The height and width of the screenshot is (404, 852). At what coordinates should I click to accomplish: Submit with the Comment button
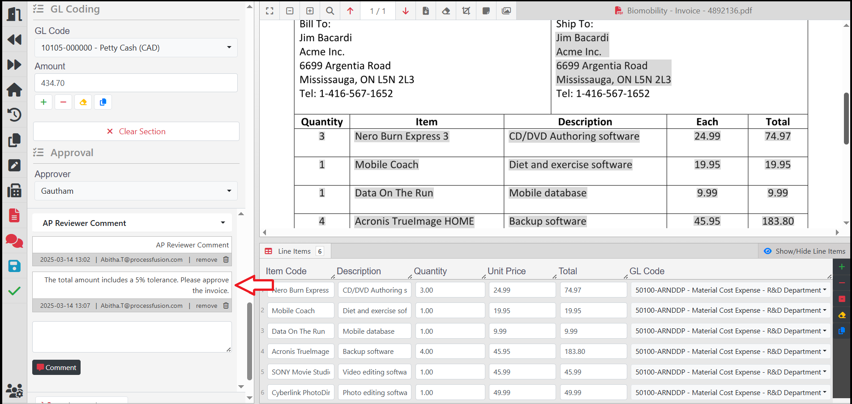coord(56,367)
